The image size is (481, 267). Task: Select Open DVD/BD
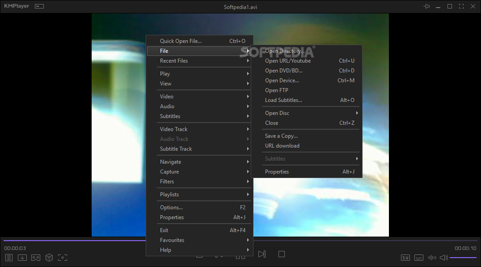pos(307,71)
